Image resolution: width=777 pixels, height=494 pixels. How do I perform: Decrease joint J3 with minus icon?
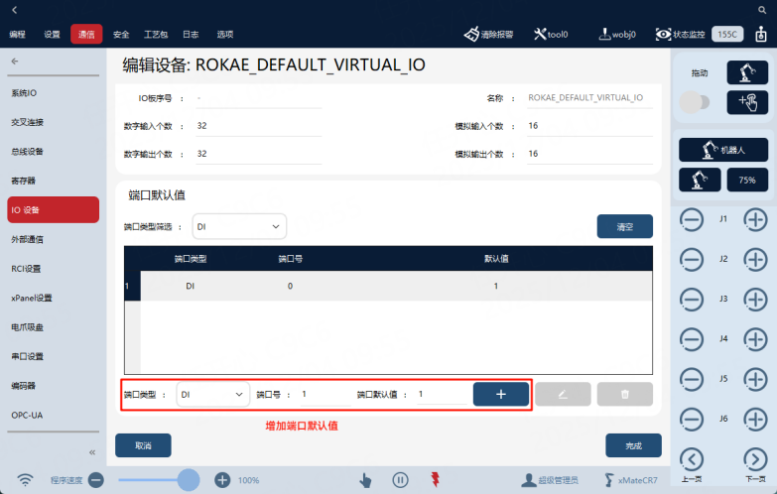pyautogui.click(x=692, y=300)
